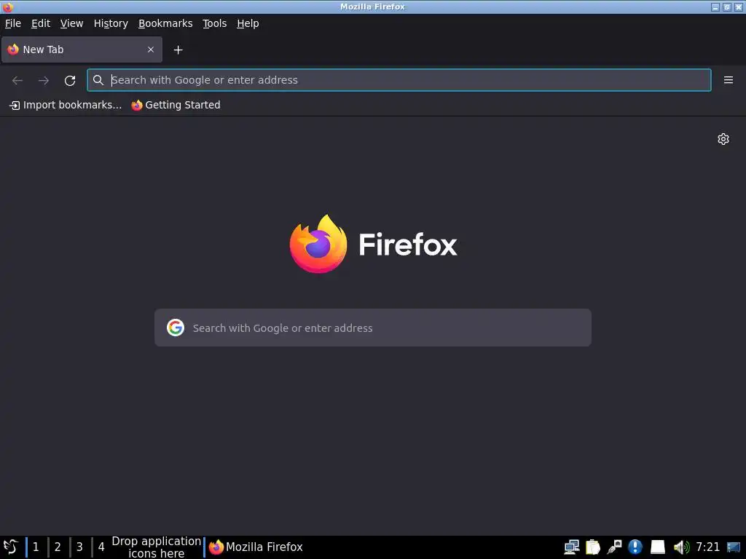Select the New Tab tab
This screenshot has height=559, width=746.
coord(82,49)
